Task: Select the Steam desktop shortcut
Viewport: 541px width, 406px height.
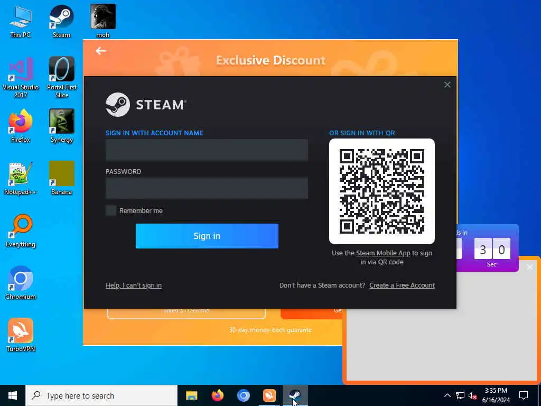Action: [61, 21]
